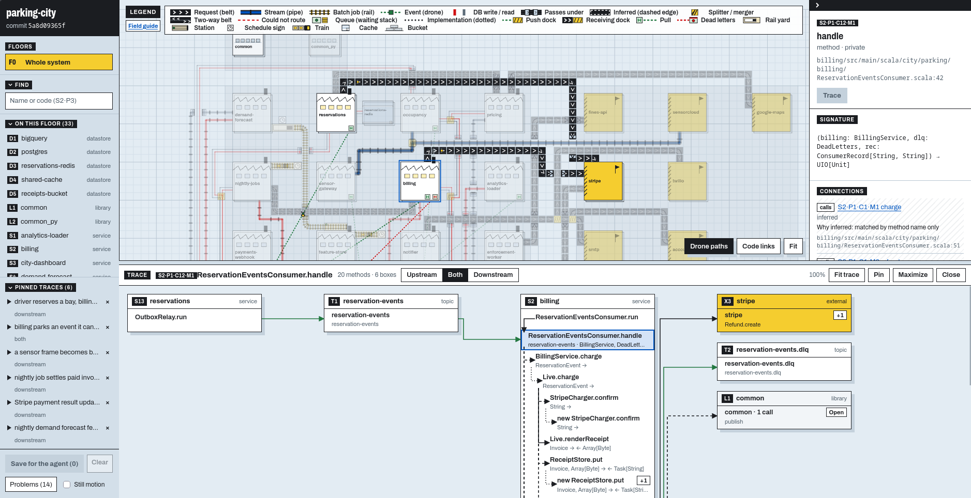971x498 pixels.
Task: Switch trace view to Downstream
Action: 493,275
